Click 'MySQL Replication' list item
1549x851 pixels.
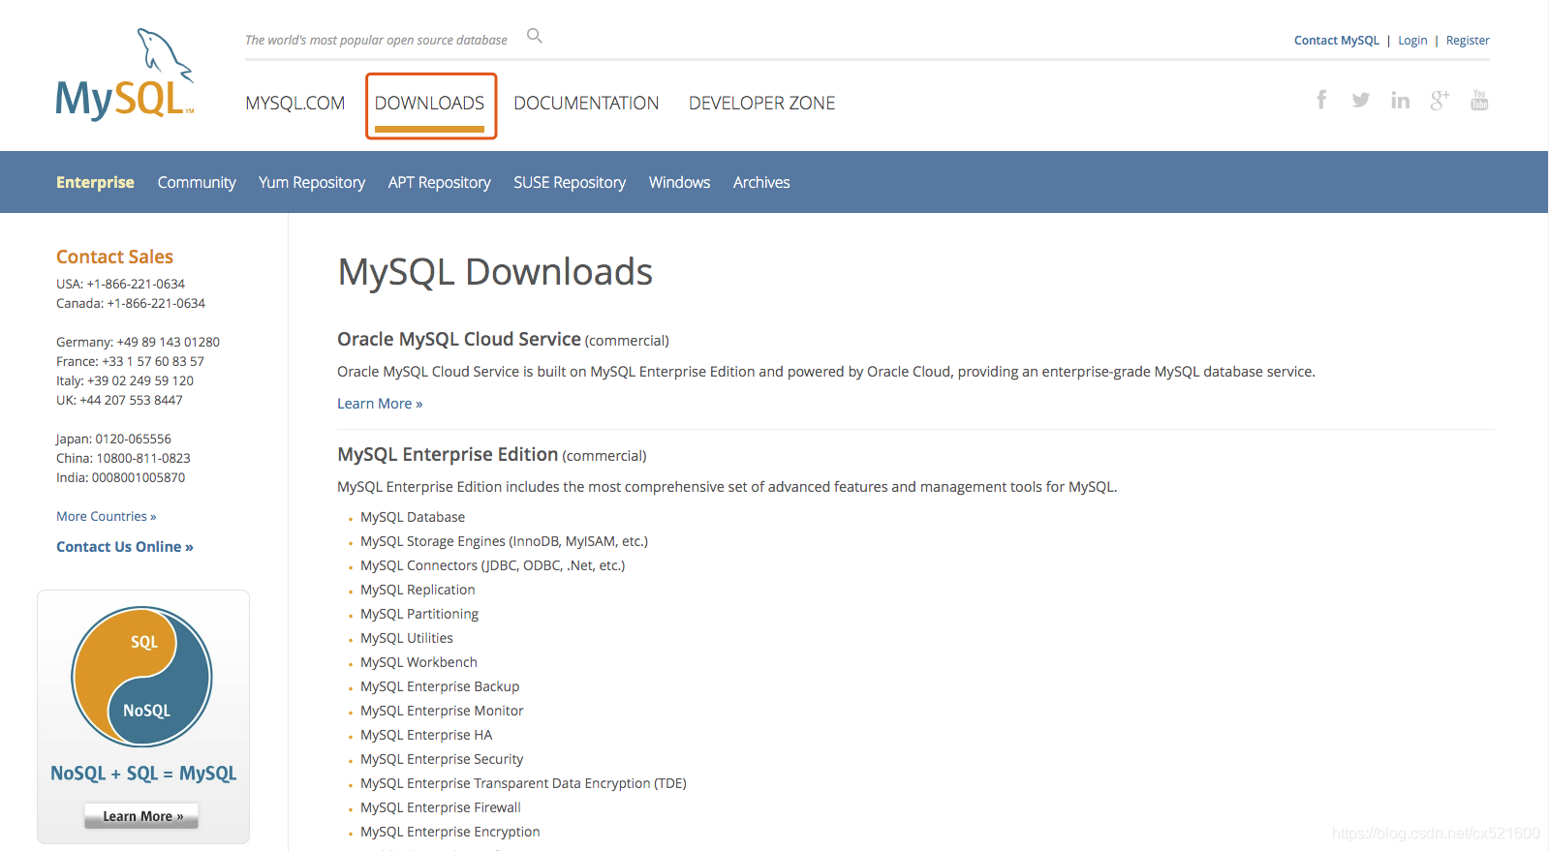tap(418, 590)
